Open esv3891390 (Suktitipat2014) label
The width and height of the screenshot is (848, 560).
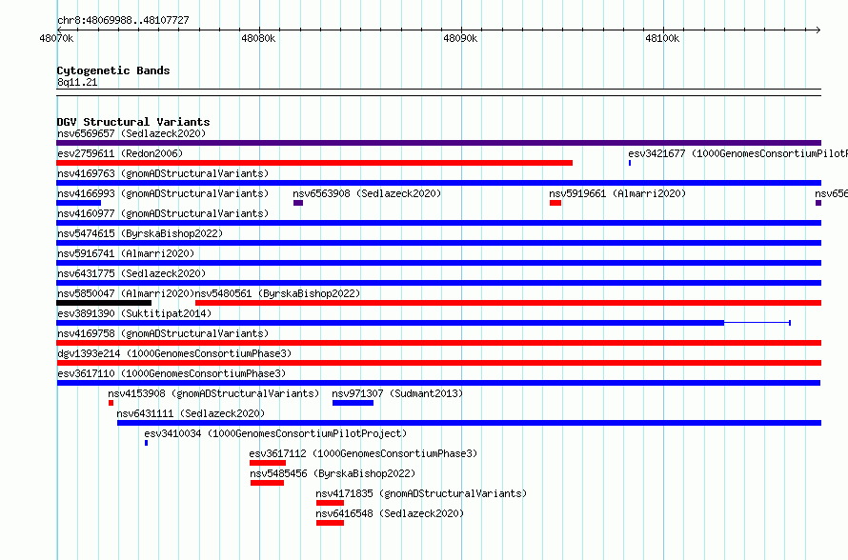(x=134, y=313)
